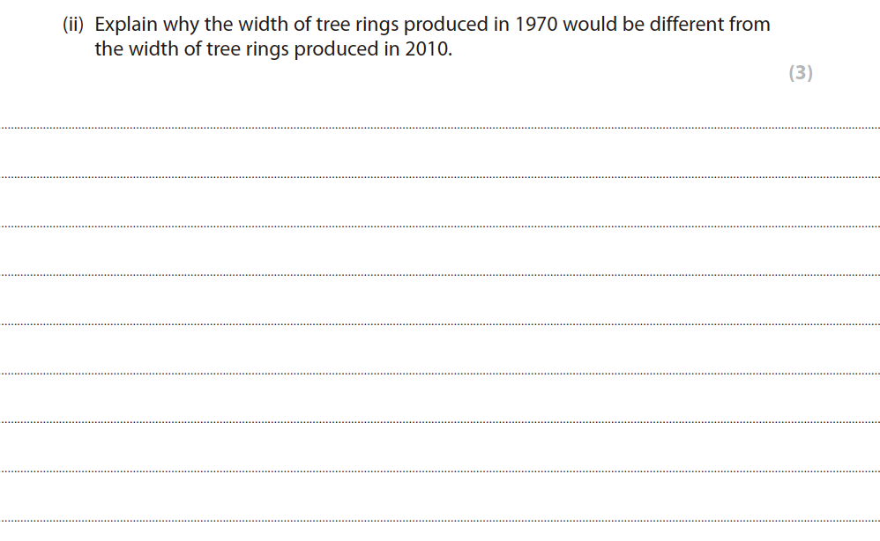This screenshot has height=541, width=880.
Task: Click the word "Explain" in the question
Action: point(126,25)
